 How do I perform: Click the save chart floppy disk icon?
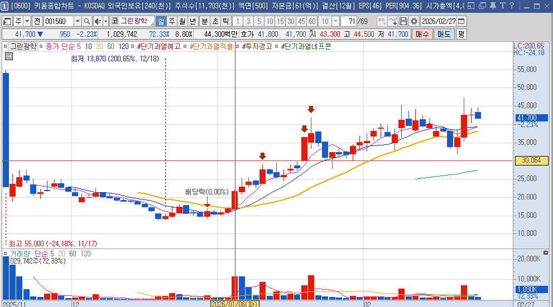pos(403,21)
